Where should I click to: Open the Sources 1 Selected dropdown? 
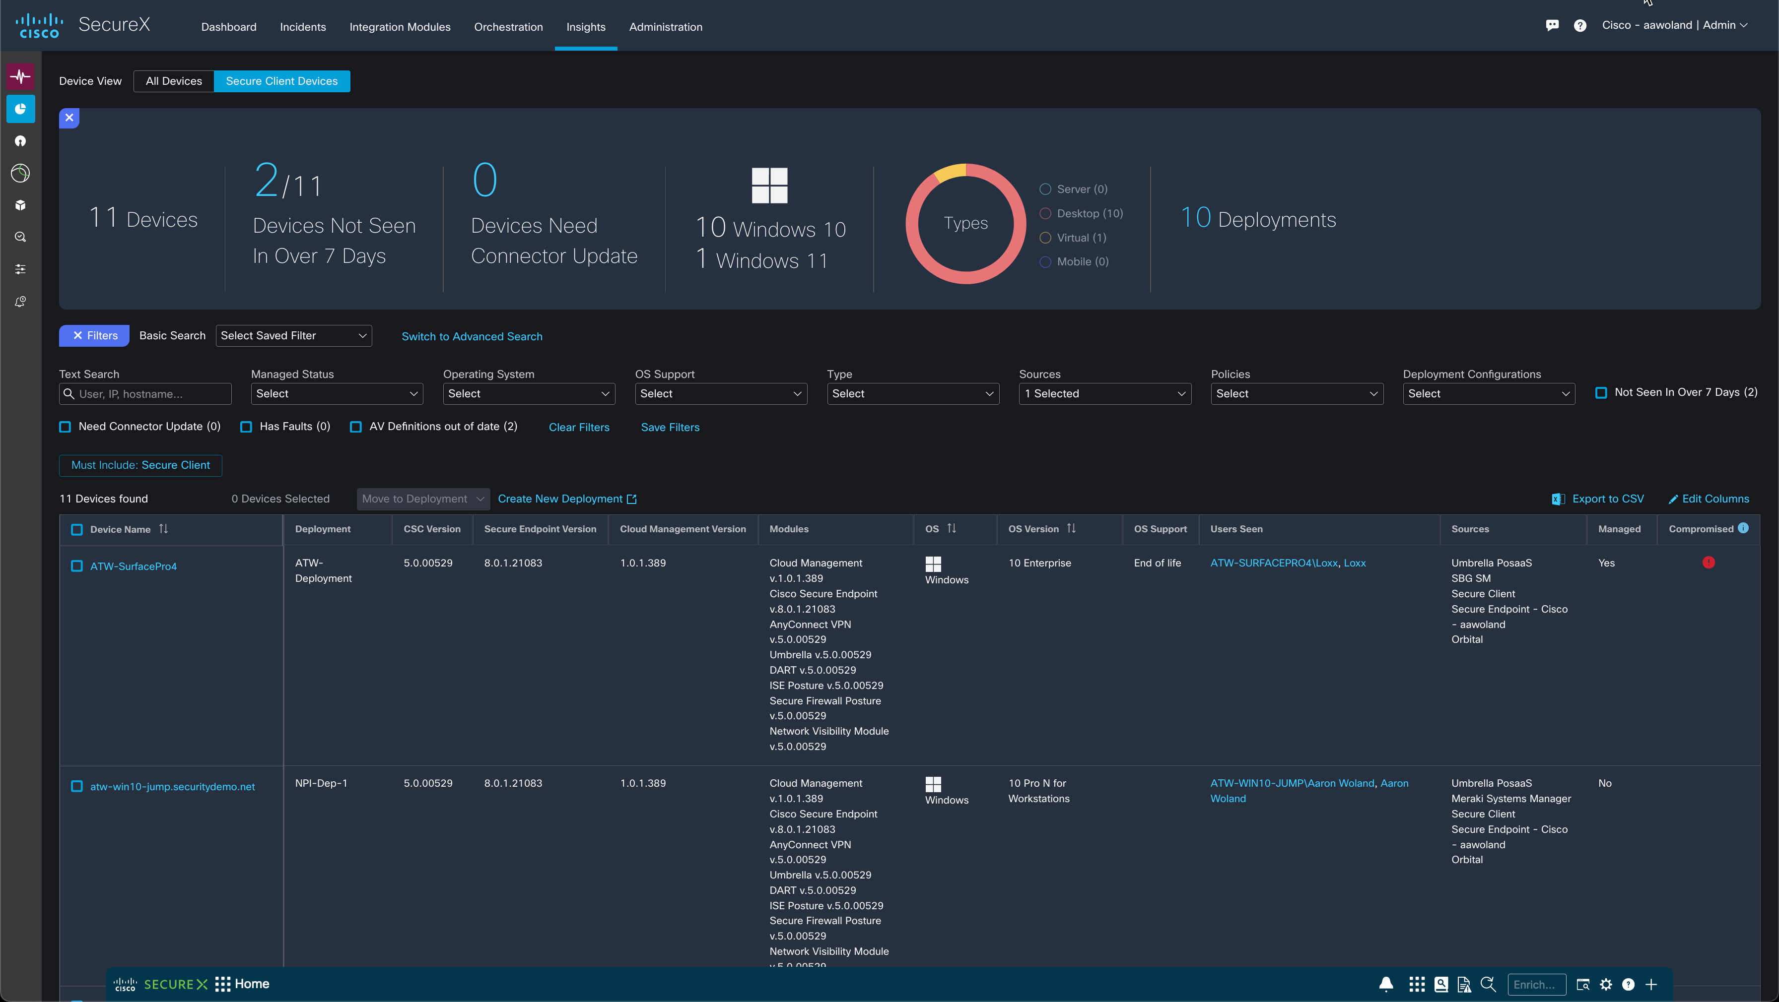(x=1104, y=393)
